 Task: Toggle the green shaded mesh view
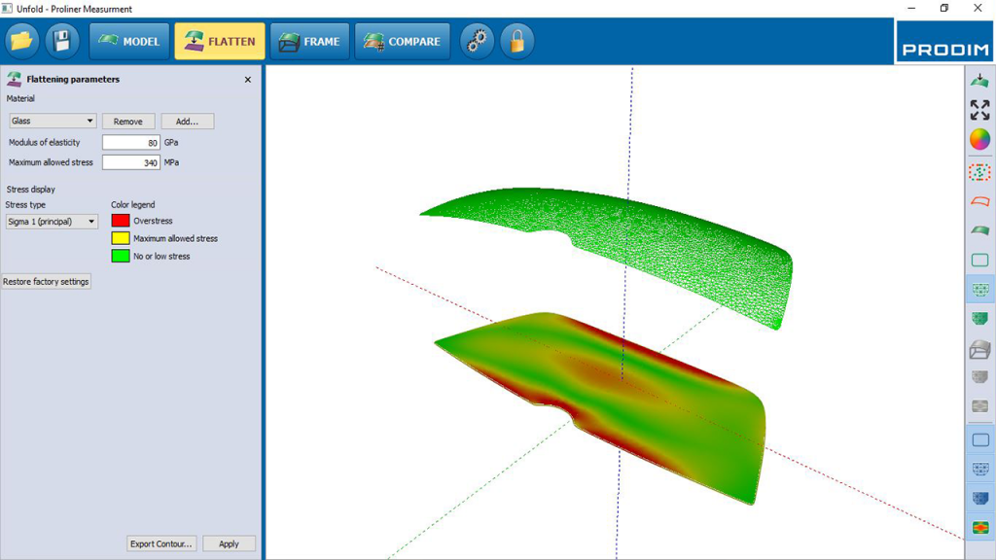click(979, 318)
